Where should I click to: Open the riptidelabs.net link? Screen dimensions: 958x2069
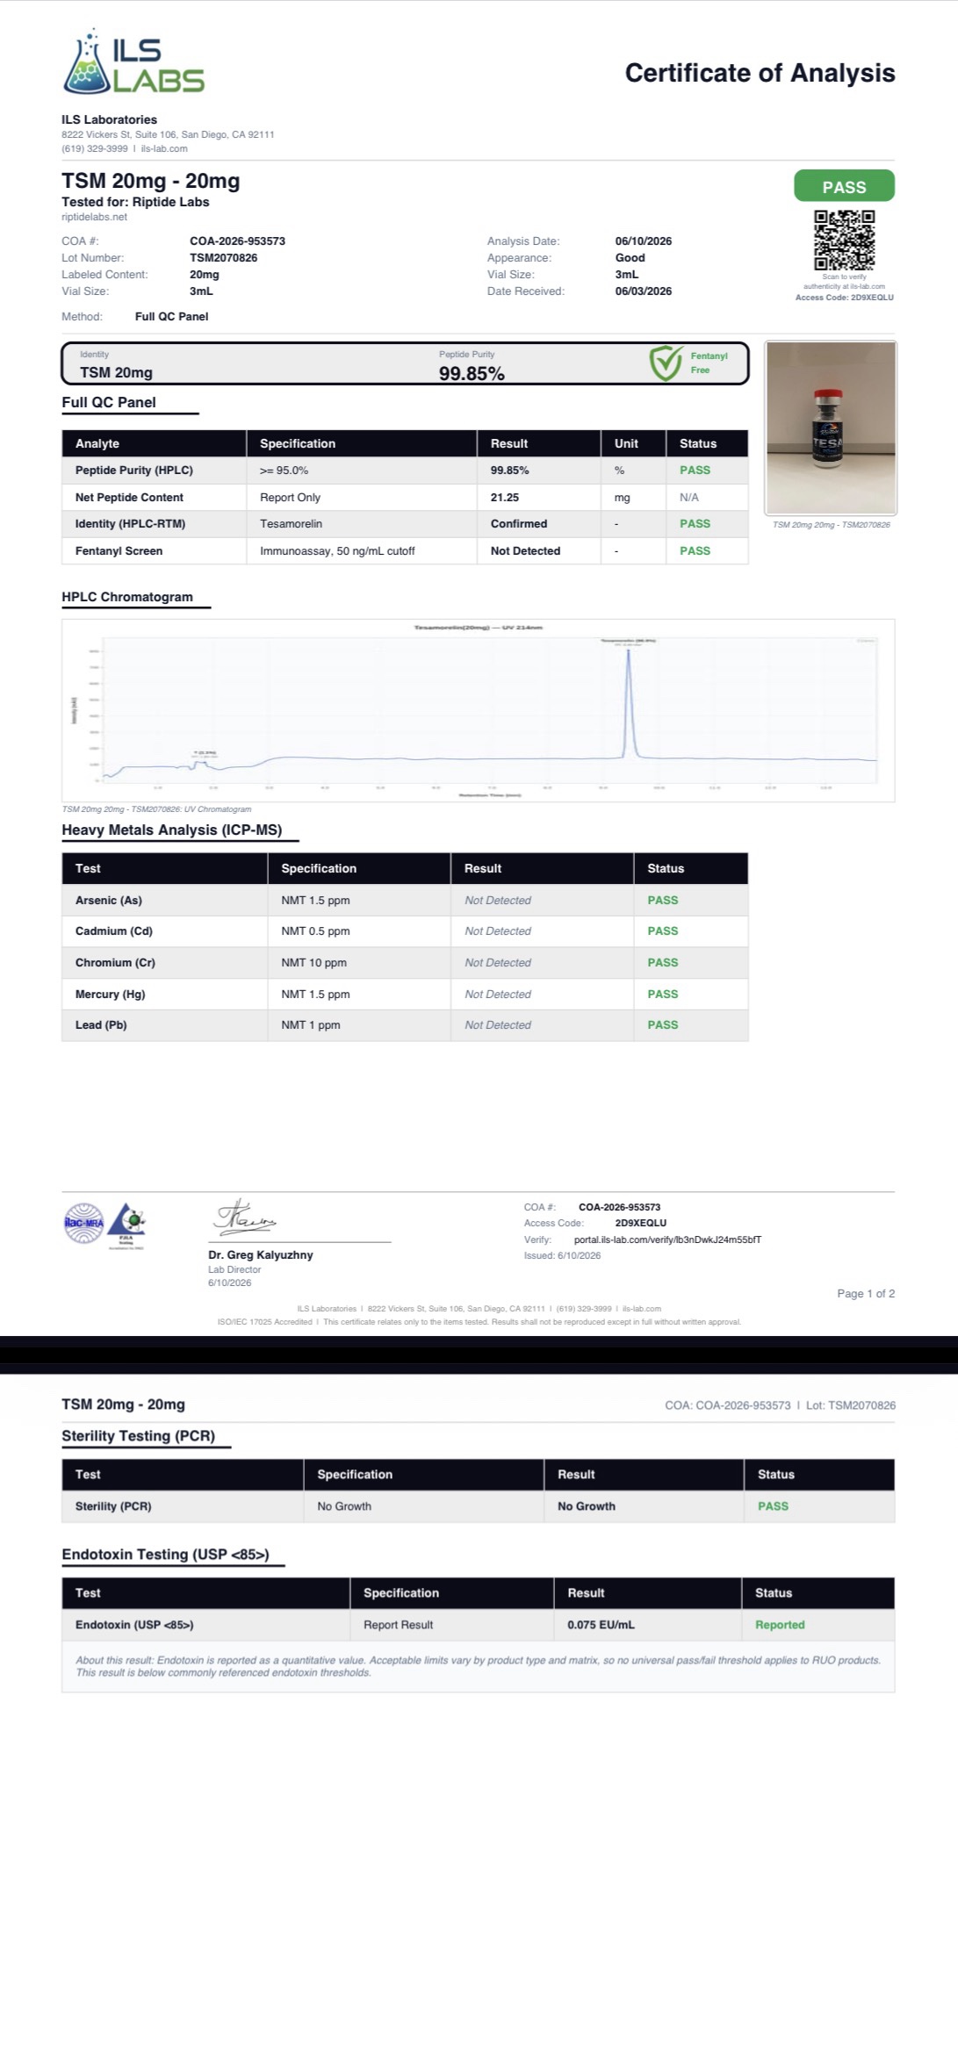94,217
